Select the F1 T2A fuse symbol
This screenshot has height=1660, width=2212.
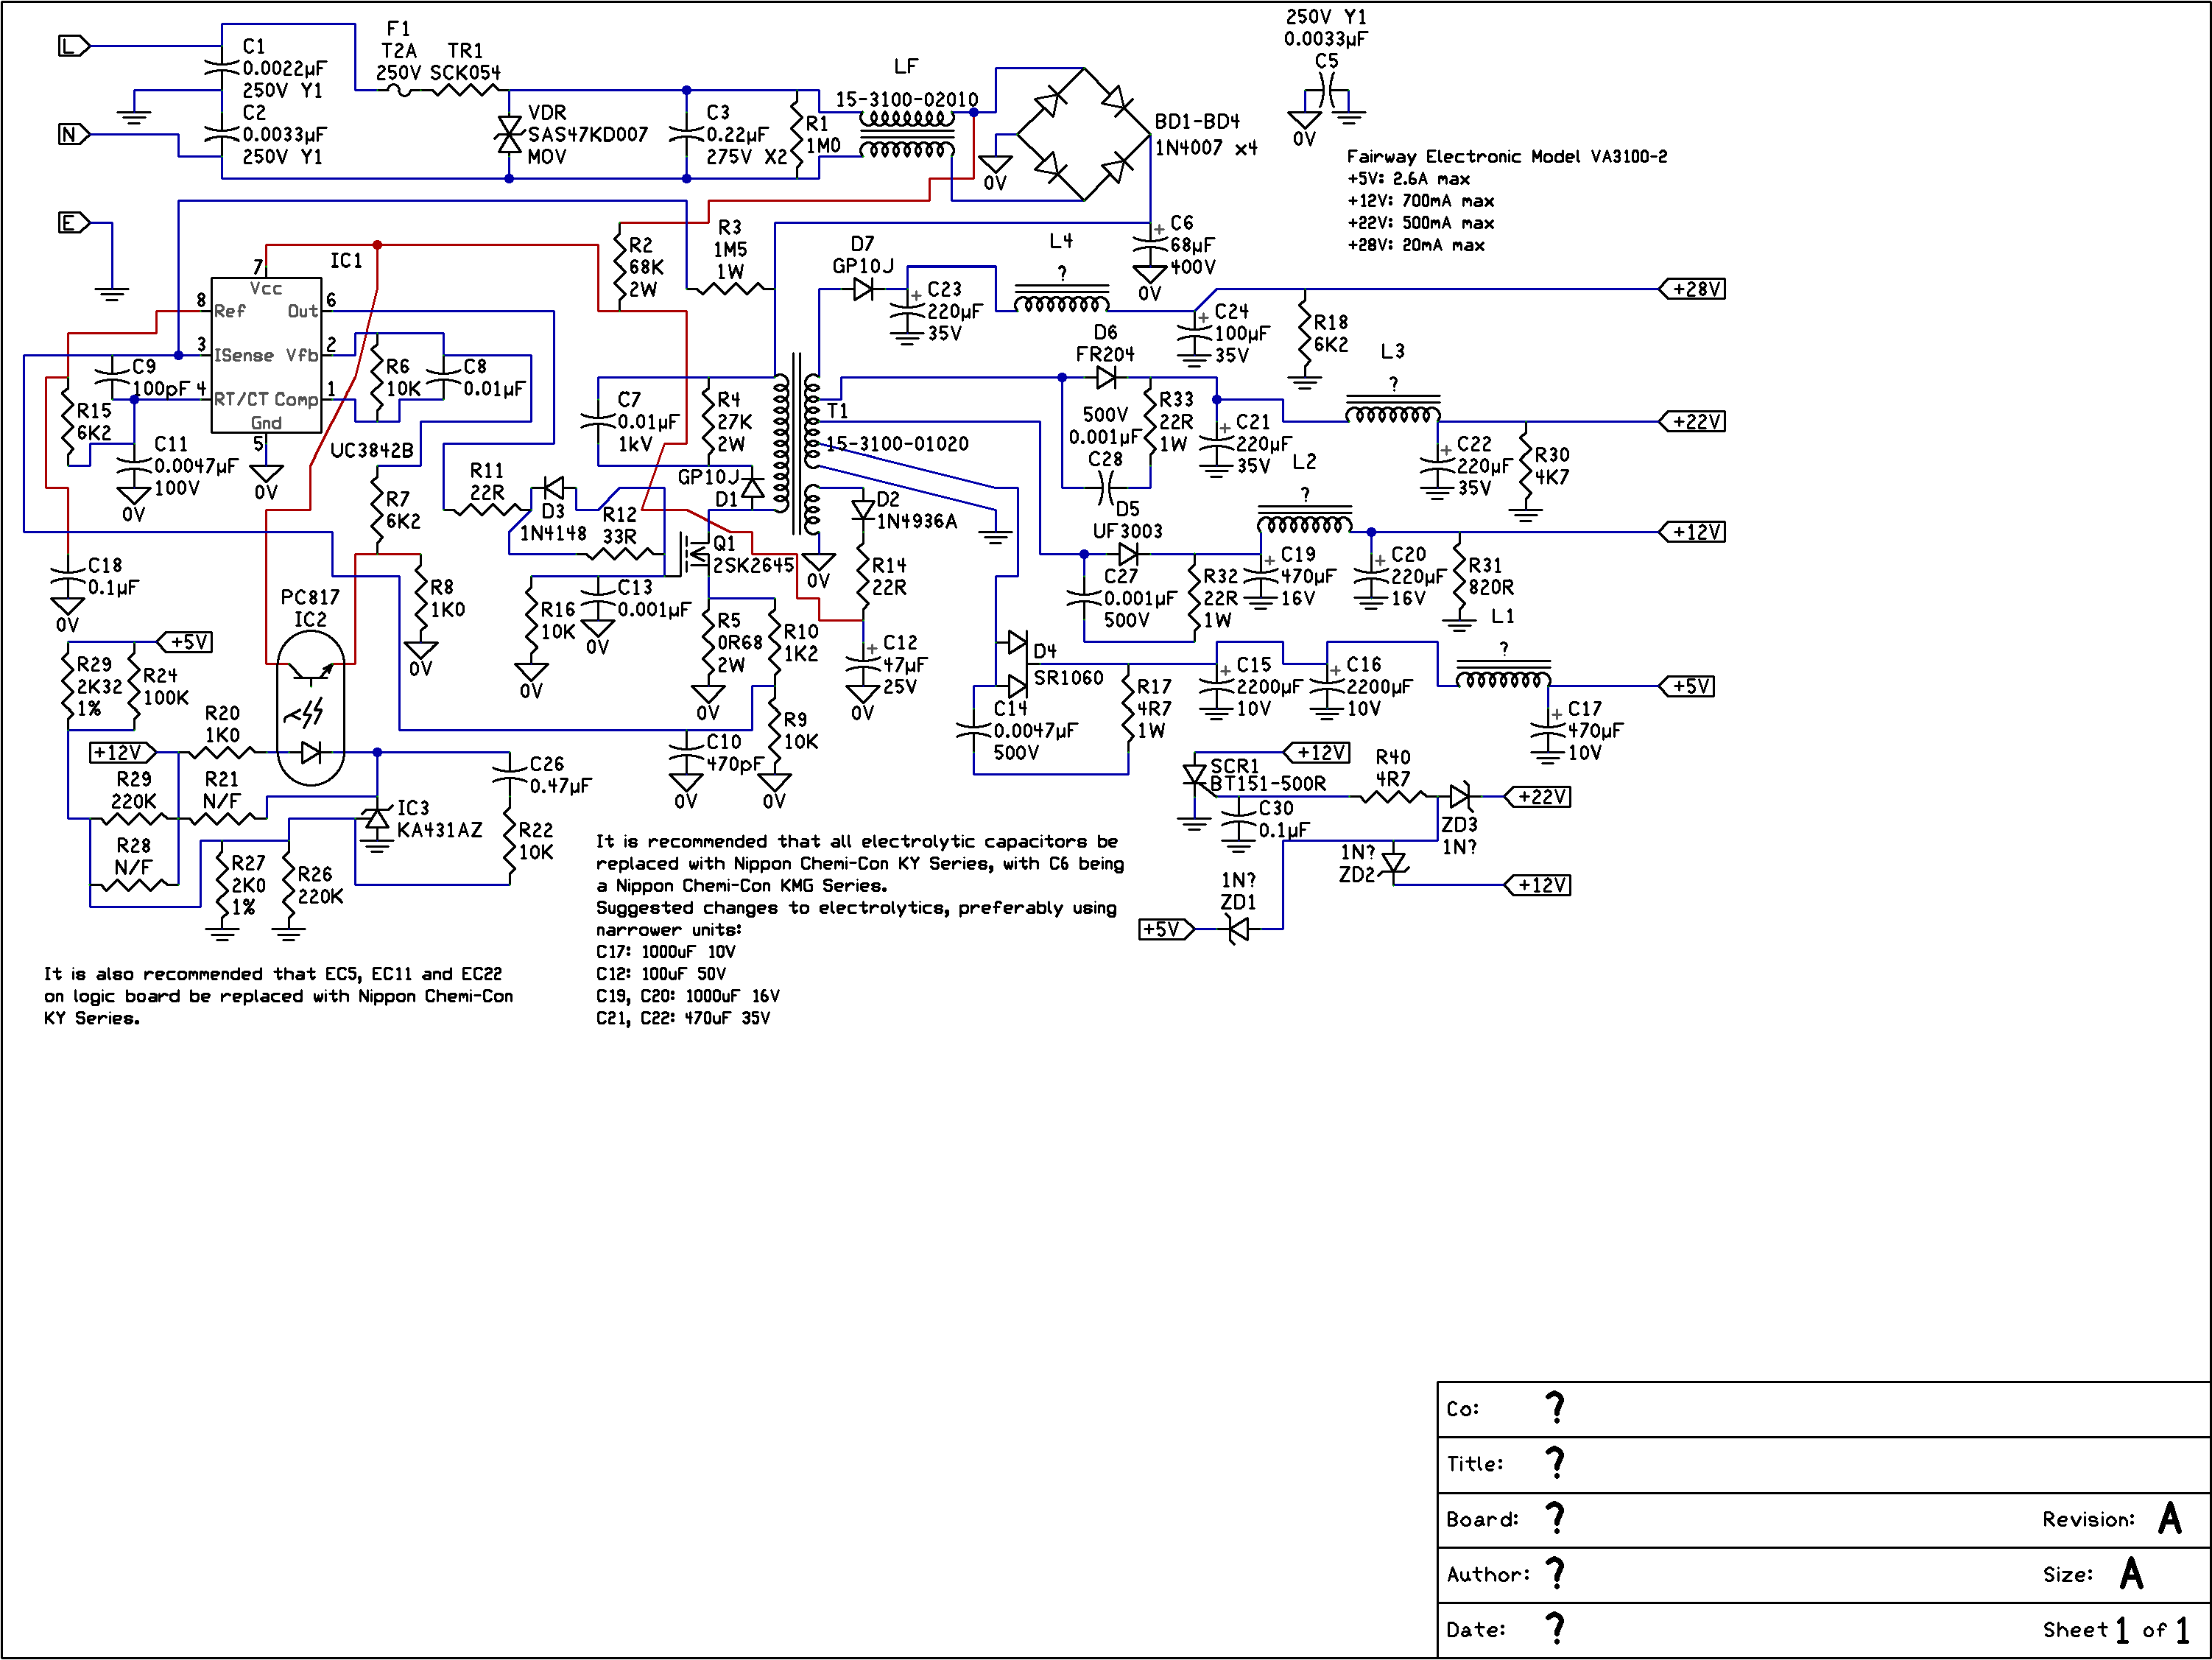point(399,90)
